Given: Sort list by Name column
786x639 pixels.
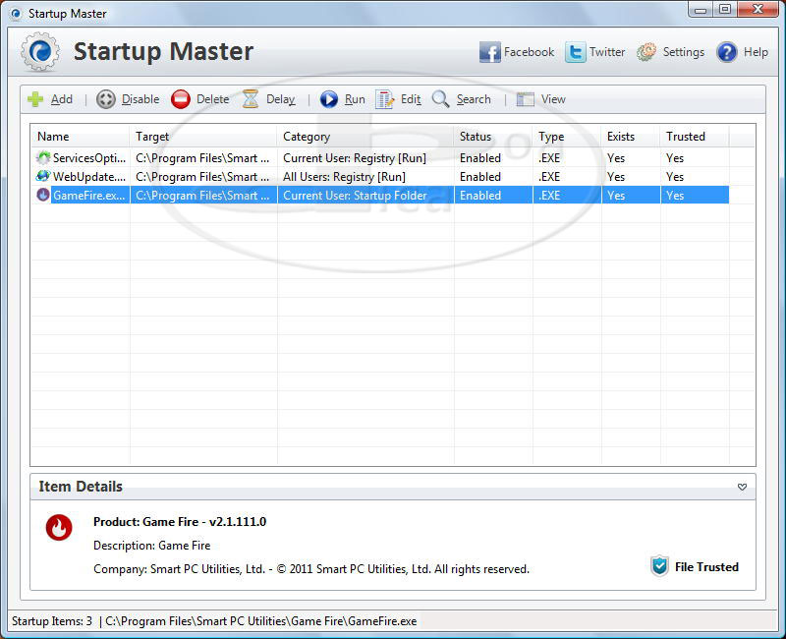Looking at the screenshot, I should coord(79,137).
